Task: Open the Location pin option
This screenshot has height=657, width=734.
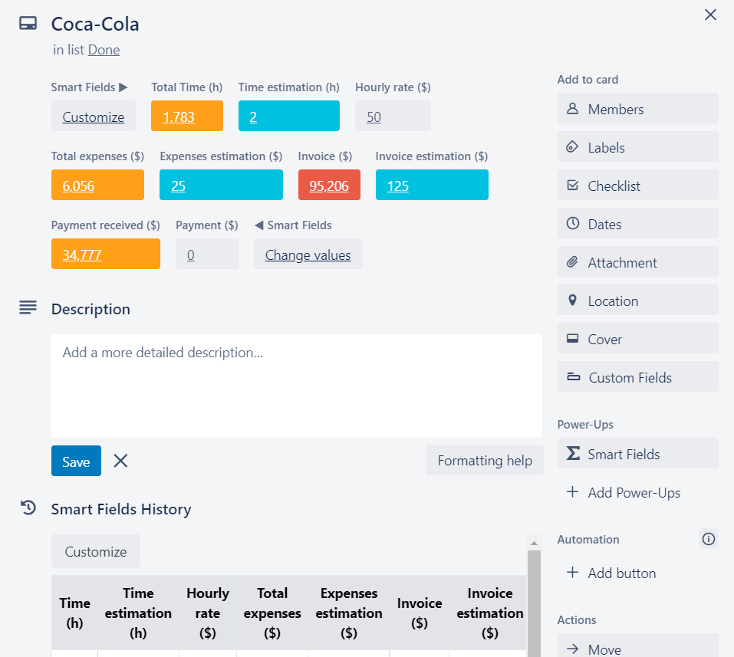Action: [x=637, y=301]
